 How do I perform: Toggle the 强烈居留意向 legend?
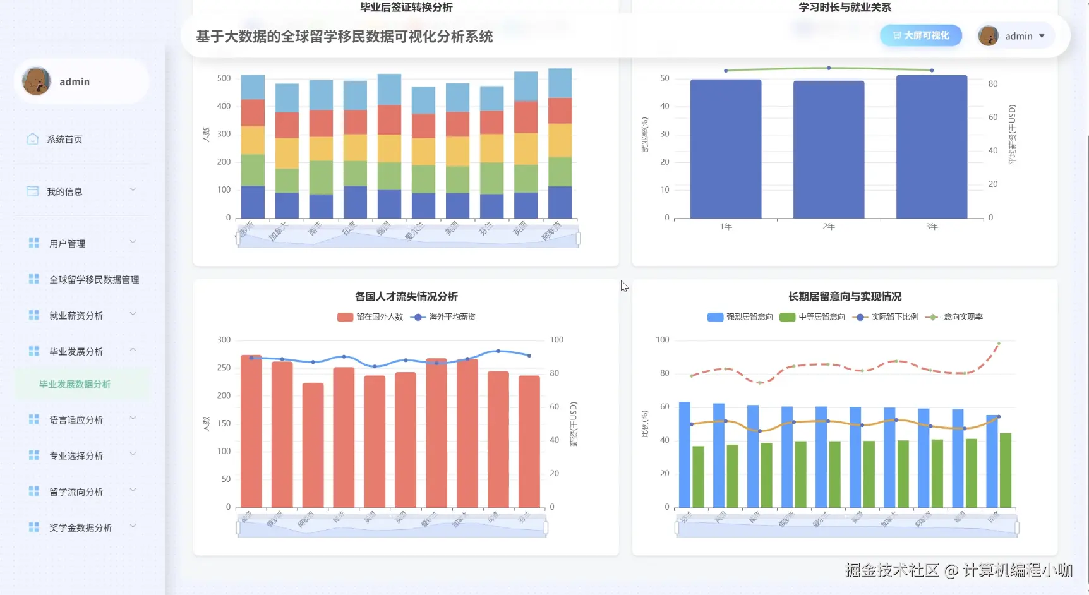coord(738,316)
